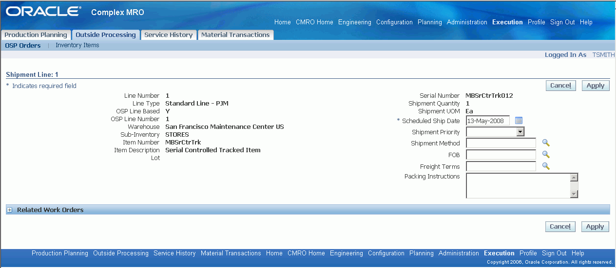Click Packing Instructions scrollbar up arrow
Image resolution: width=616 pixels, height=268 pixels.
[574, 178]
